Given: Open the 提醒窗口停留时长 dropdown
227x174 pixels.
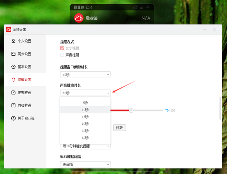Looking at the screenshot, I should pyautogui.click(x=85, y=75).
